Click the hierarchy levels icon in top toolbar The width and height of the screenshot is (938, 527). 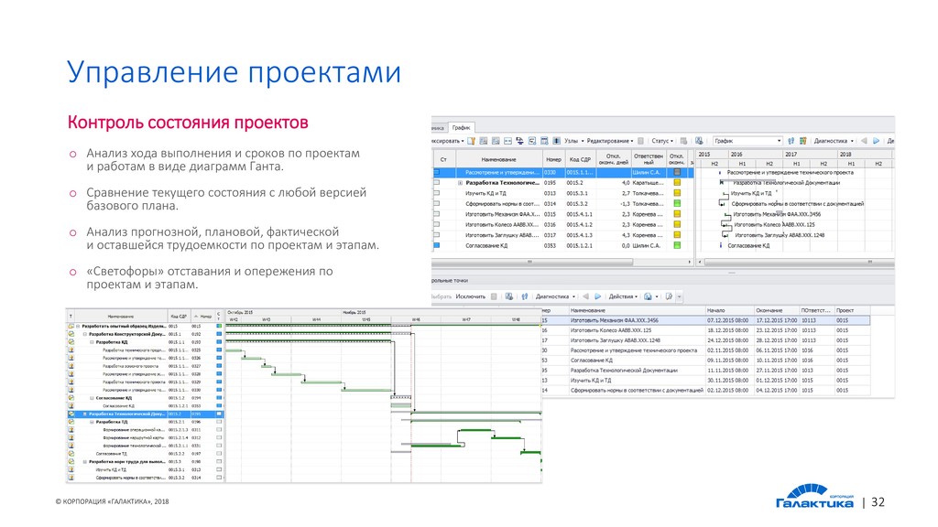519,141
